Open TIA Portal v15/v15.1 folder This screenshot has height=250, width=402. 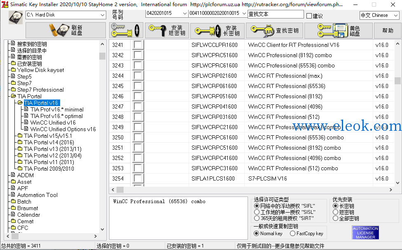[48, 136]
